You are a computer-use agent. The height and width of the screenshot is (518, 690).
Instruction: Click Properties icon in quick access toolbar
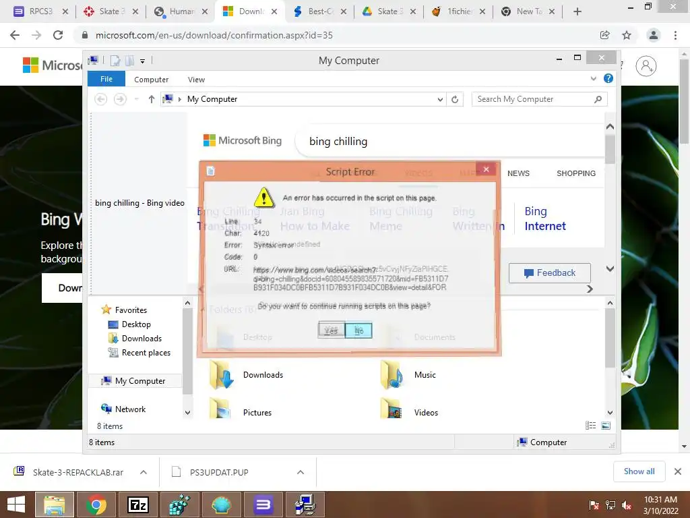tap(115, 61)
